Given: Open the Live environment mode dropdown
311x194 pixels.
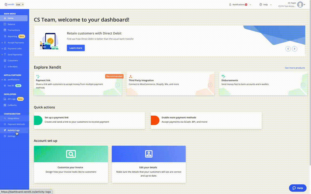Looking at the screenshot, I should click(20, 4).
